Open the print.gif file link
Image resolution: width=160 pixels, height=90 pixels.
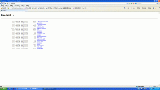(40, 42)
